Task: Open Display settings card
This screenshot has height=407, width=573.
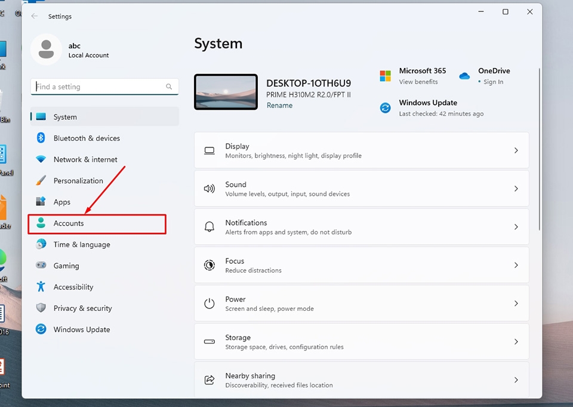Action: point(362,150)
